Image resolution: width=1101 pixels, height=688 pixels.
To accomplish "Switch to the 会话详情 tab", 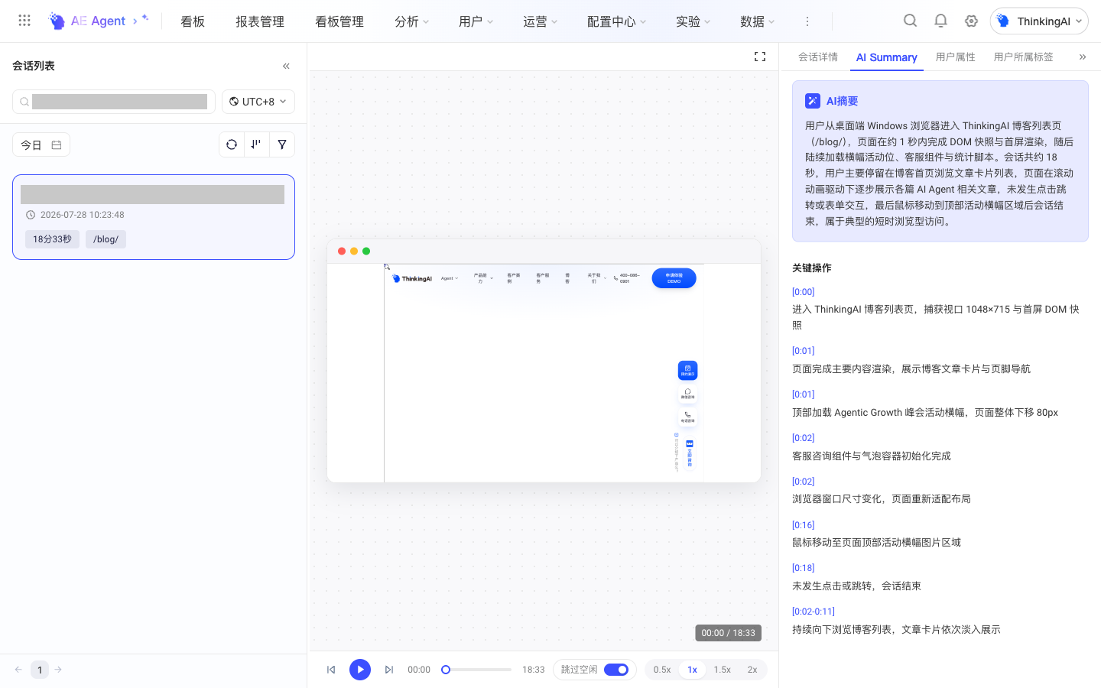I will (818, 57).
